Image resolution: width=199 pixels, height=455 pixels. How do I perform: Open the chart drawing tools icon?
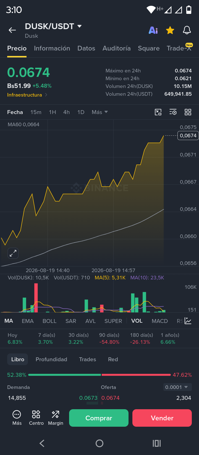(x=158, y=112)
